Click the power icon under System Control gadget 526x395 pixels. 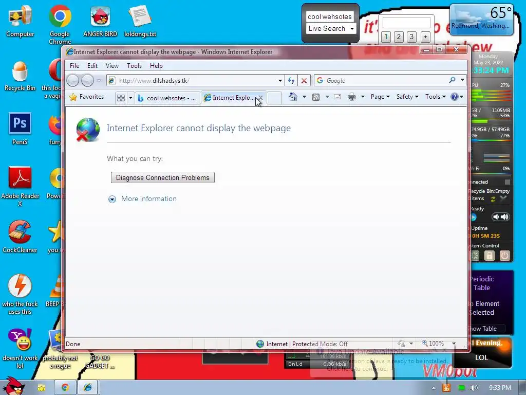point(504,256)
